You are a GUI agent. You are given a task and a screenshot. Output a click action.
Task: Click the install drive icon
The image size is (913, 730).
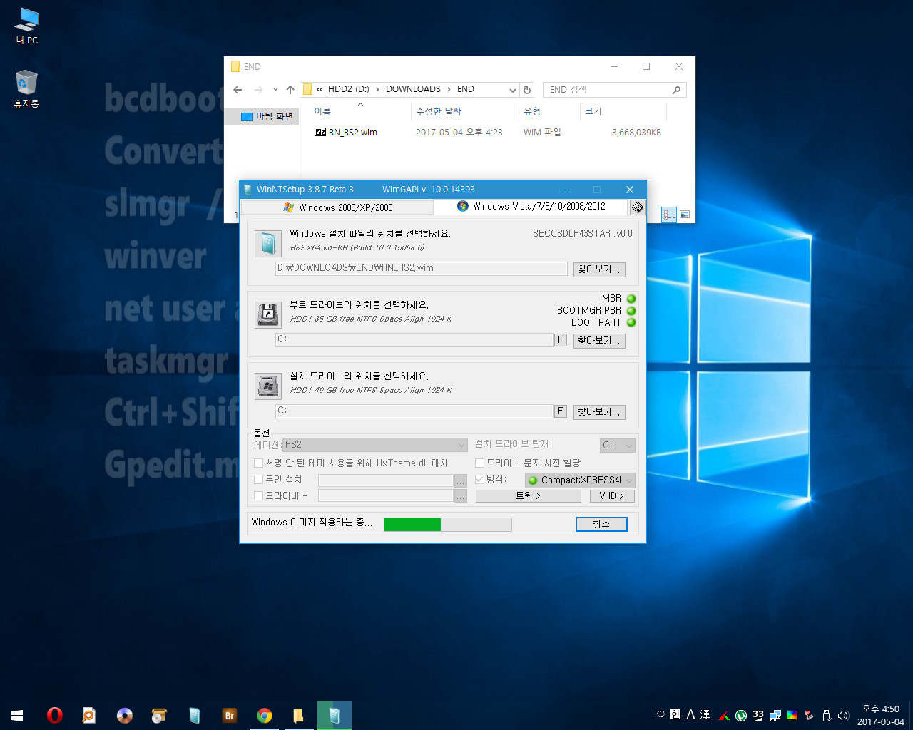pyautogui.click(x=268, y=386)
